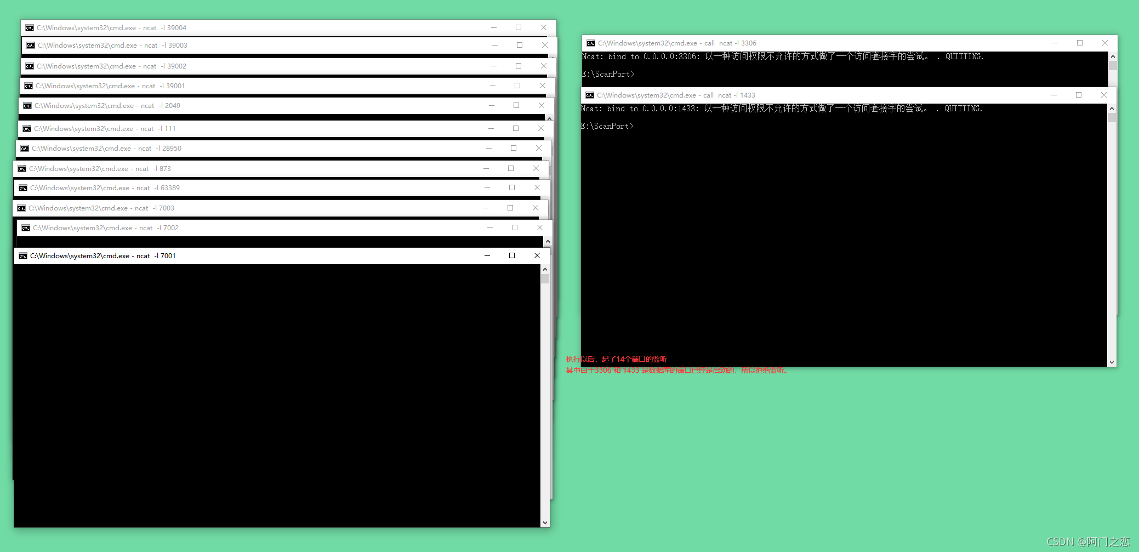Click 'E:\ScanPort>' prompt in 3306 window
The image size is (1139, 552).
tap(608, 74)
